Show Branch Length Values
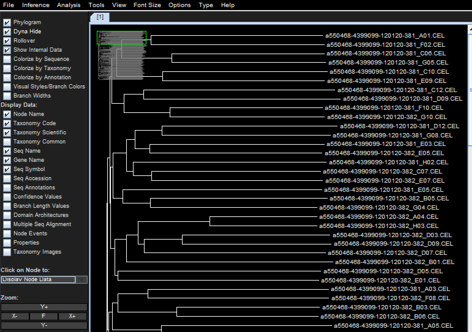Image resolution: width=472 pixels, height=332 pixels. 7,206
